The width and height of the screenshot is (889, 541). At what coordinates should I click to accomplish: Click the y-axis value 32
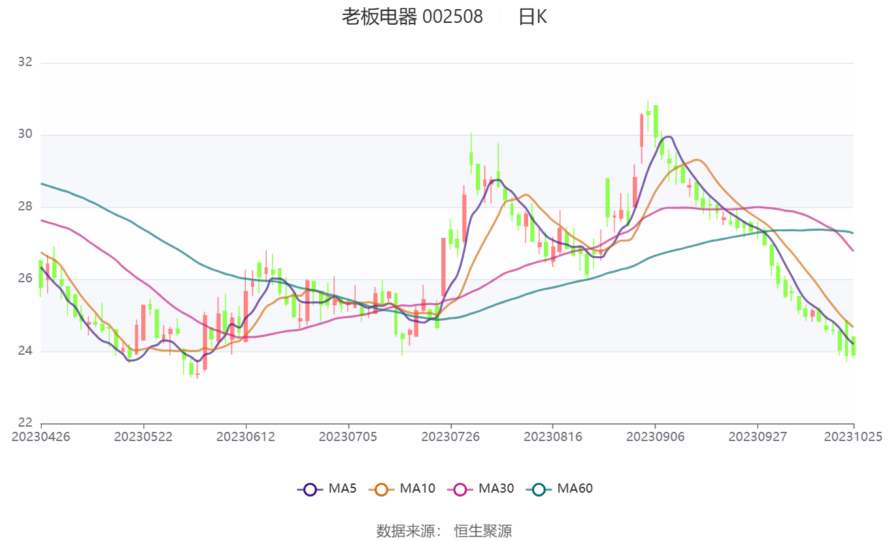point(25,62)
